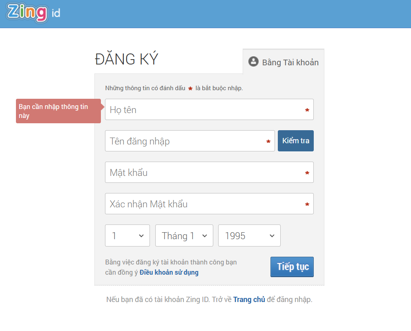Click the red asterisk in Họ tên field
411x331 pixels.
pos(307,110)
